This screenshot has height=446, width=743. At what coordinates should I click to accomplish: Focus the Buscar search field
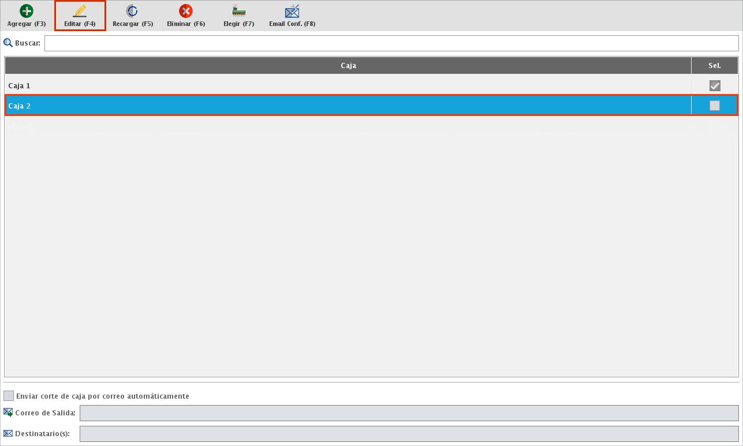coord(391,43)
